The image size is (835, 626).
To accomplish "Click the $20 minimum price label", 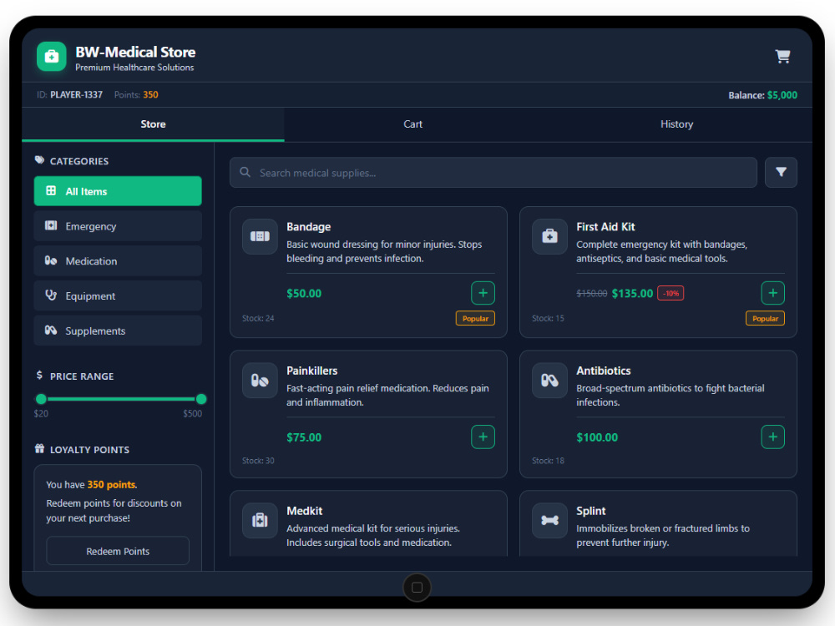I will point(41,414).
